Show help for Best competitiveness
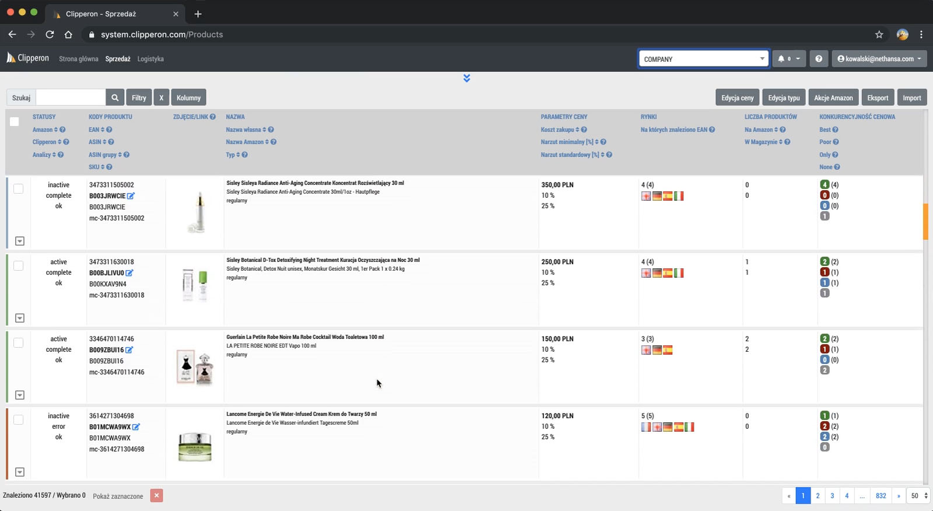The width and height of the screenshot is (933, 511). (835, 129)
